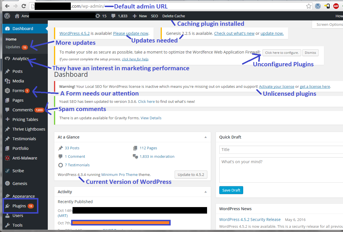Image resolution: width=343 pixels, height=232 pixels.
Task: Select Updates under the Dashboard submenu
Action: [16, 47]
